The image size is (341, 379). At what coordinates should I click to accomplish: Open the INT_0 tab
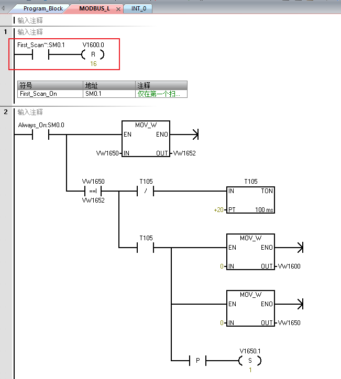(x=138, y=9)
